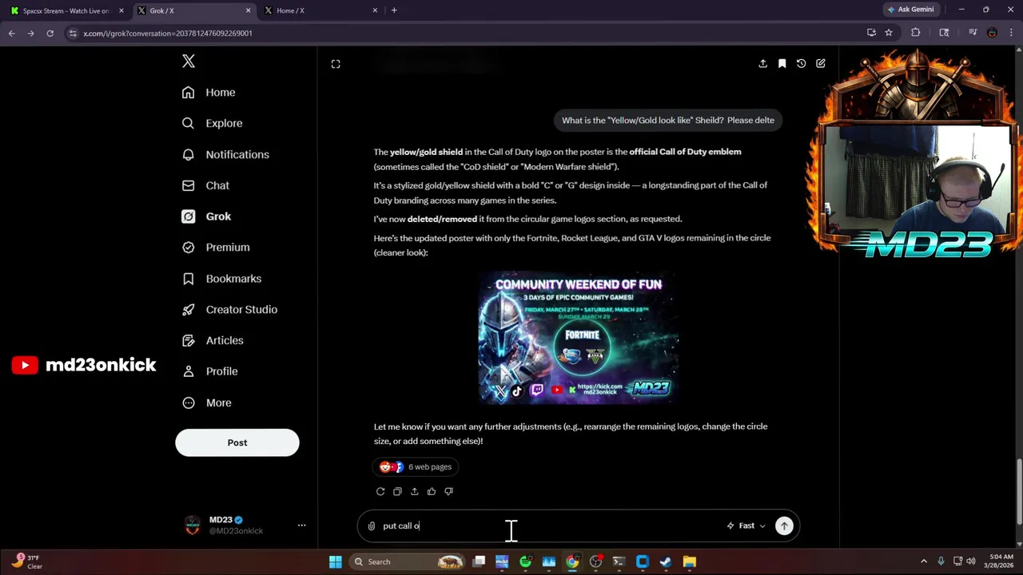1023x575 pixels.
Task: Open the generated Community Weekend poster image
Action: coord(579,337)
